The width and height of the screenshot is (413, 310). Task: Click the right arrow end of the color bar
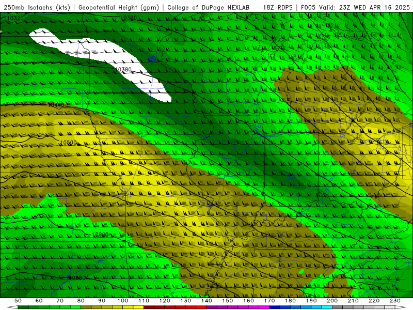401,307
